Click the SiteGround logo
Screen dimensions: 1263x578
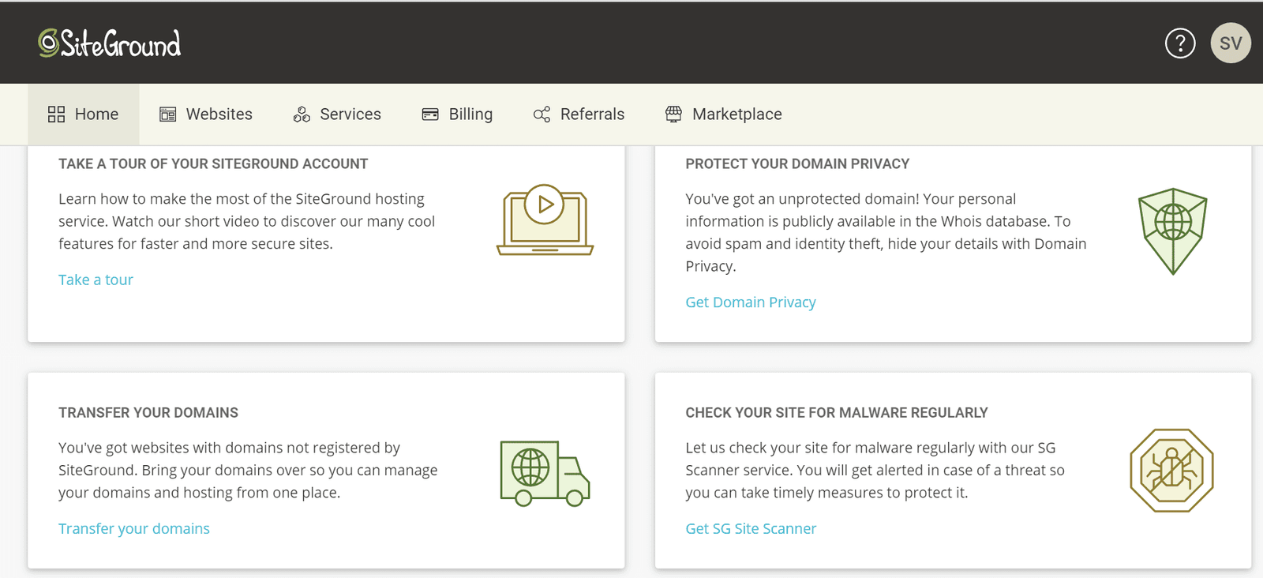click(x=110, y=43)
